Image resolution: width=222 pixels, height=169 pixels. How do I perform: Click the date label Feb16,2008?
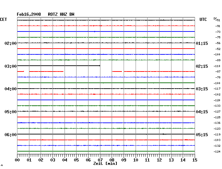[x=29, y=14]
